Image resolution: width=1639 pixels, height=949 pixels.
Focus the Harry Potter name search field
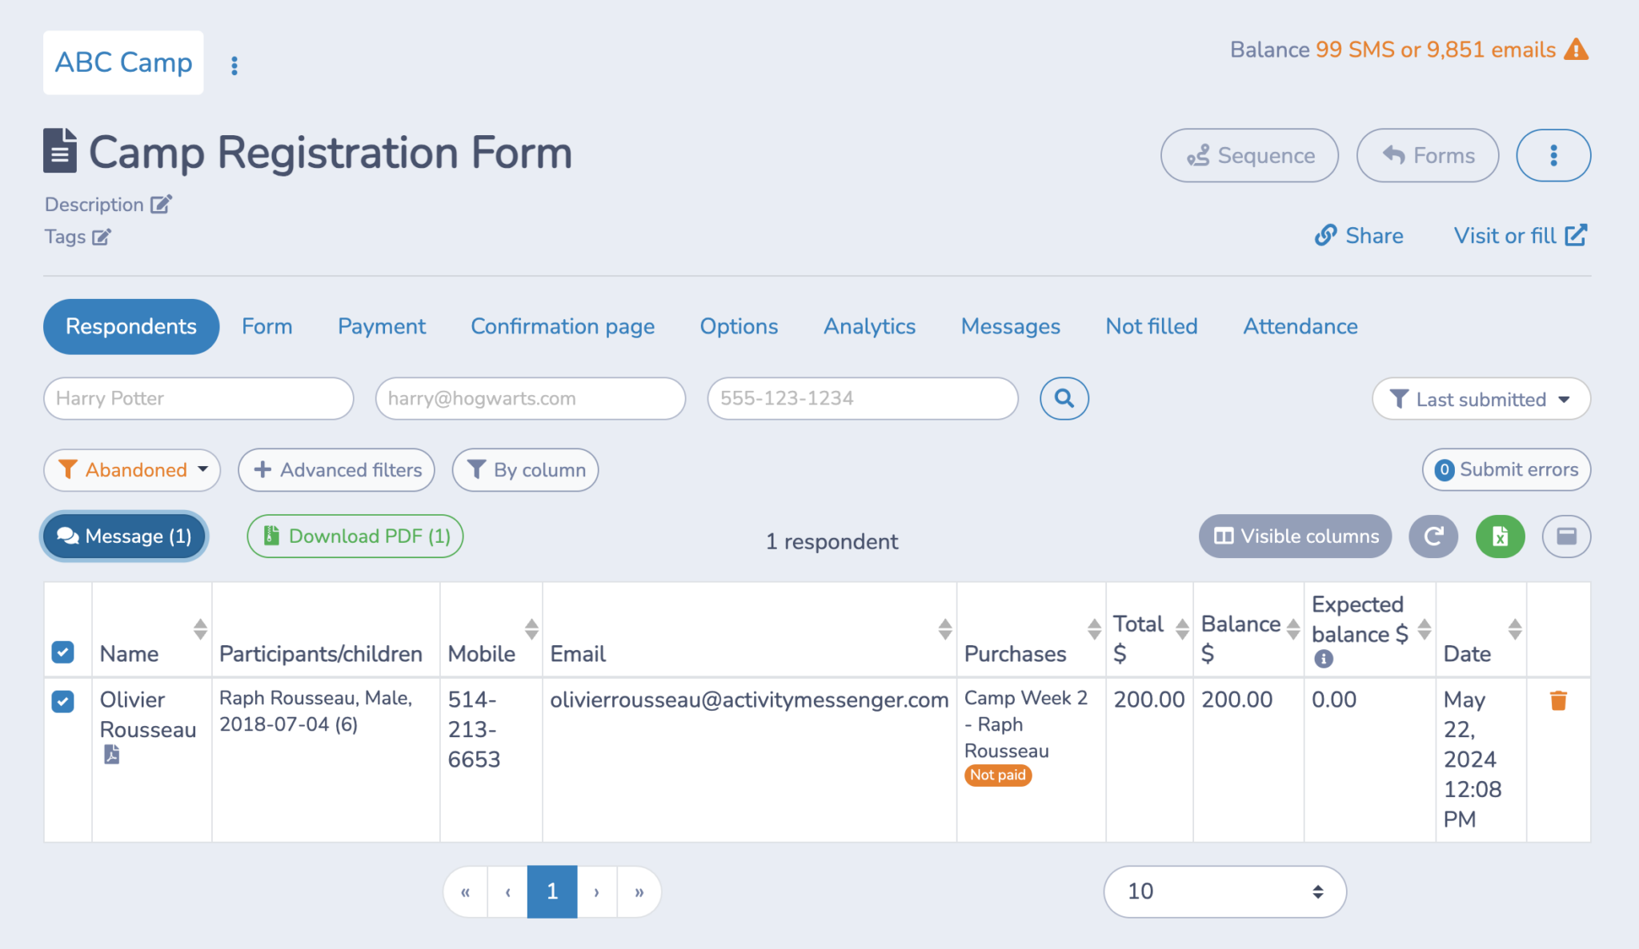click(x=198, y=398)
